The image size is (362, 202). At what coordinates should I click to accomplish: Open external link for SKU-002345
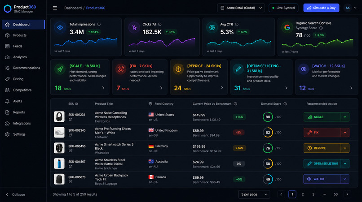click(70, 135)
